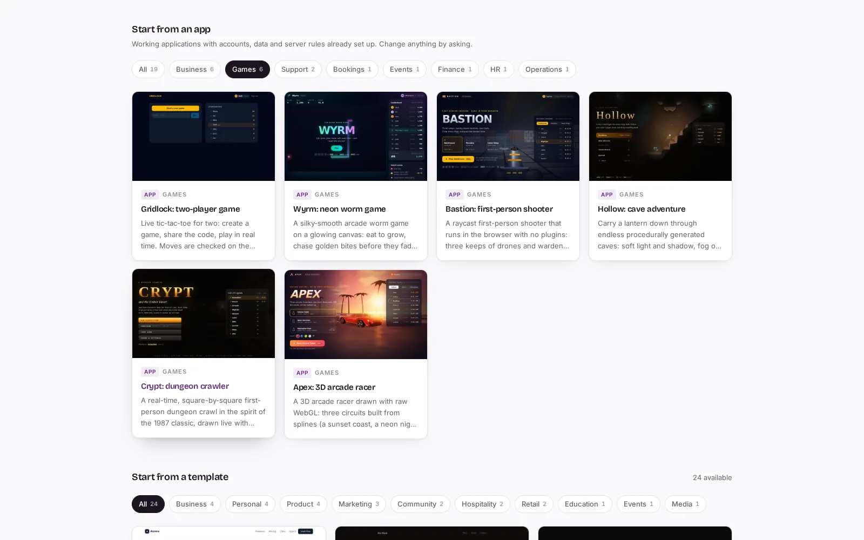Filter templates by Product
The image size is (864, 540).
[303, 504]
